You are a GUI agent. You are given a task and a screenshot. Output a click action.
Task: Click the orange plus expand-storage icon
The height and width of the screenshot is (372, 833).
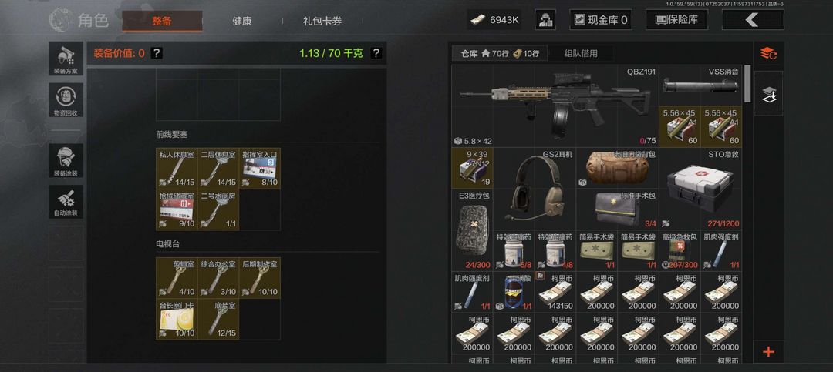click(x=768, y=351)
